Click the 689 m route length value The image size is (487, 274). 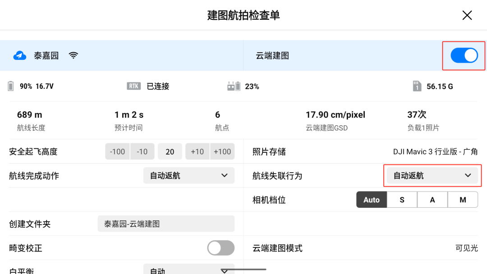click(x=29, y=115)
